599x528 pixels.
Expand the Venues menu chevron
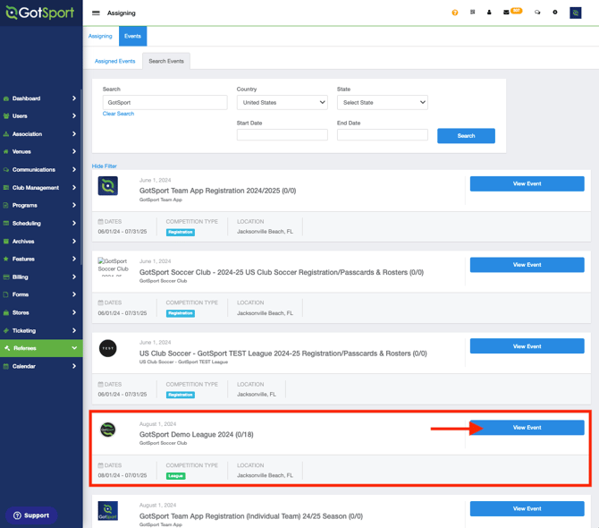pyautogui.click(x=74, y=151)
